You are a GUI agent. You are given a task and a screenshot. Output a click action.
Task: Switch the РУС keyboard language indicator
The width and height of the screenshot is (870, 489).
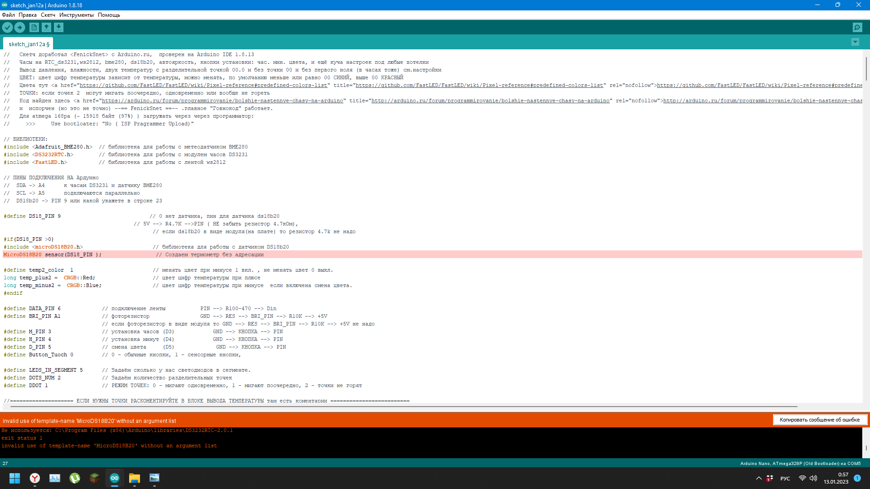(x=785, y=479)
